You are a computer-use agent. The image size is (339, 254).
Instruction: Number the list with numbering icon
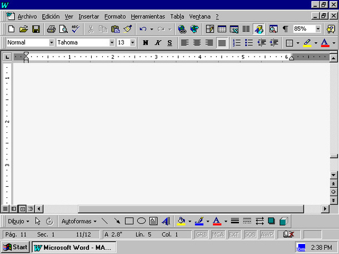pyautogui.click(x=237, y=43)
